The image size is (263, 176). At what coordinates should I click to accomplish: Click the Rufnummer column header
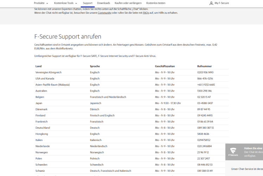205,66
